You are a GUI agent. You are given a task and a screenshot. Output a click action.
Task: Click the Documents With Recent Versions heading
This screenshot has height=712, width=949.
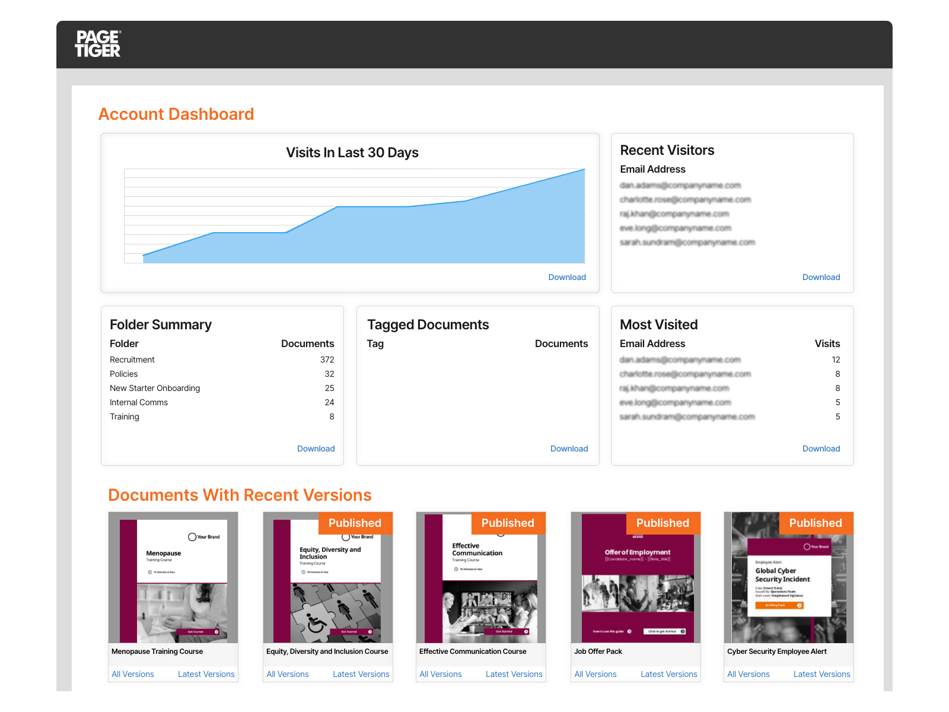(x=240, y=495)
